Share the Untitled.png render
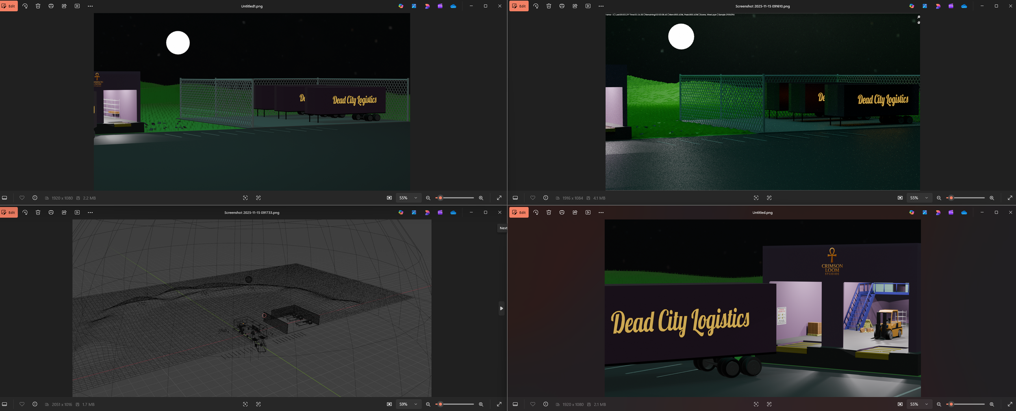The height and width of the screenshot is (411, 1016). click(575, 212)
